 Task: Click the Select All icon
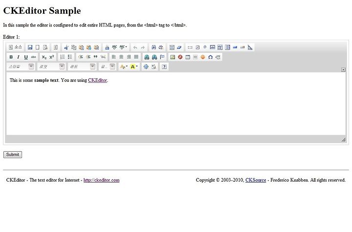(x=172, y=47)
